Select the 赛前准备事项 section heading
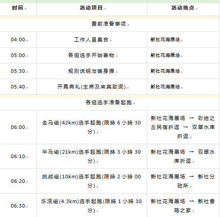 coord(110,24)
